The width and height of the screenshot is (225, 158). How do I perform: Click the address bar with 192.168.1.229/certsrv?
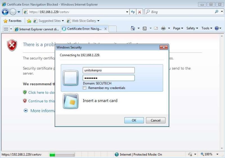(x=74, y=12)
